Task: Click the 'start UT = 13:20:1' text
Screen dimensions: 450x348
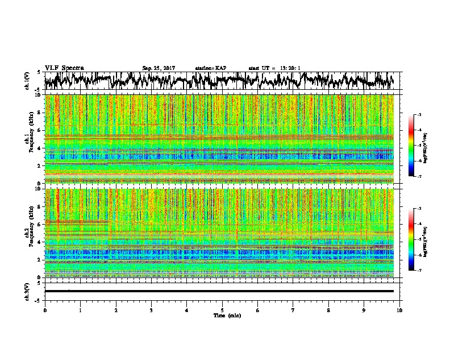Action: [x=274, y=68]
